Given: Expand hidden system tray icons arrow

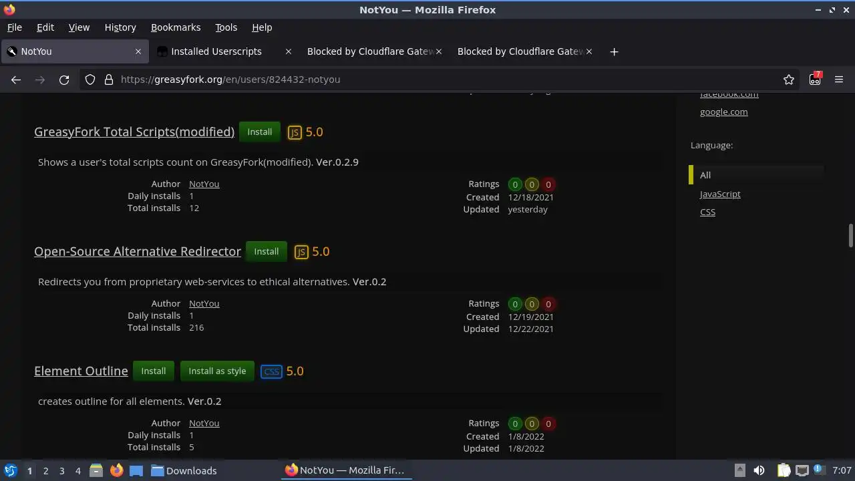Looking at the screenshot, I should [739, 470].
